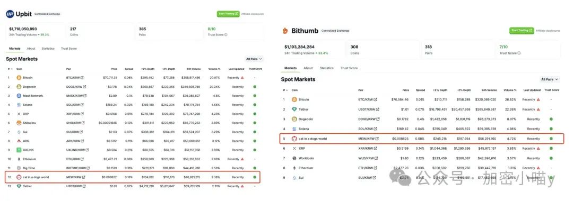Screen dimensions: 573x201
Task: Click XRP coin icon in Upbit table
Action: (x=19, y=114)
